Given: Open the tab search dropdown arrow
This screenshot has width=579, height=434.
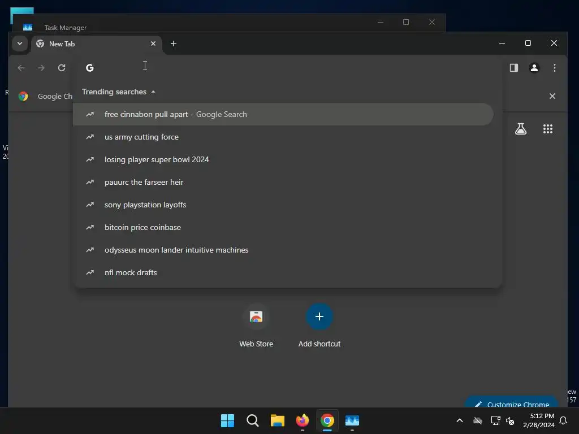Looking at the screenshot, I should (20, 44).
